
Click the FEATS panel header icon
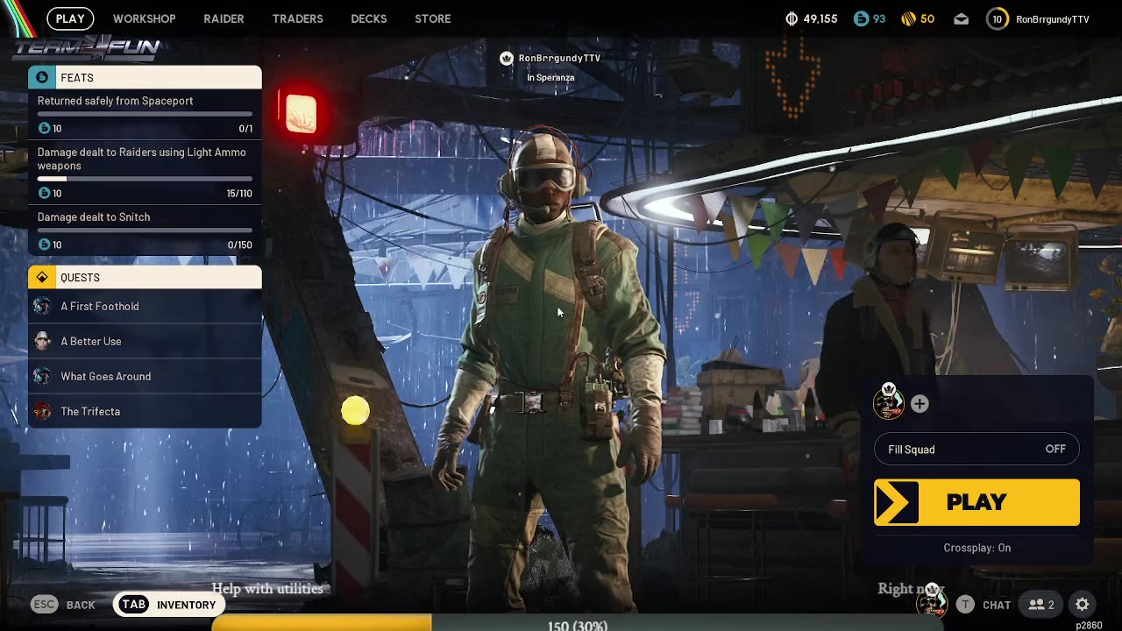(41, 77)
